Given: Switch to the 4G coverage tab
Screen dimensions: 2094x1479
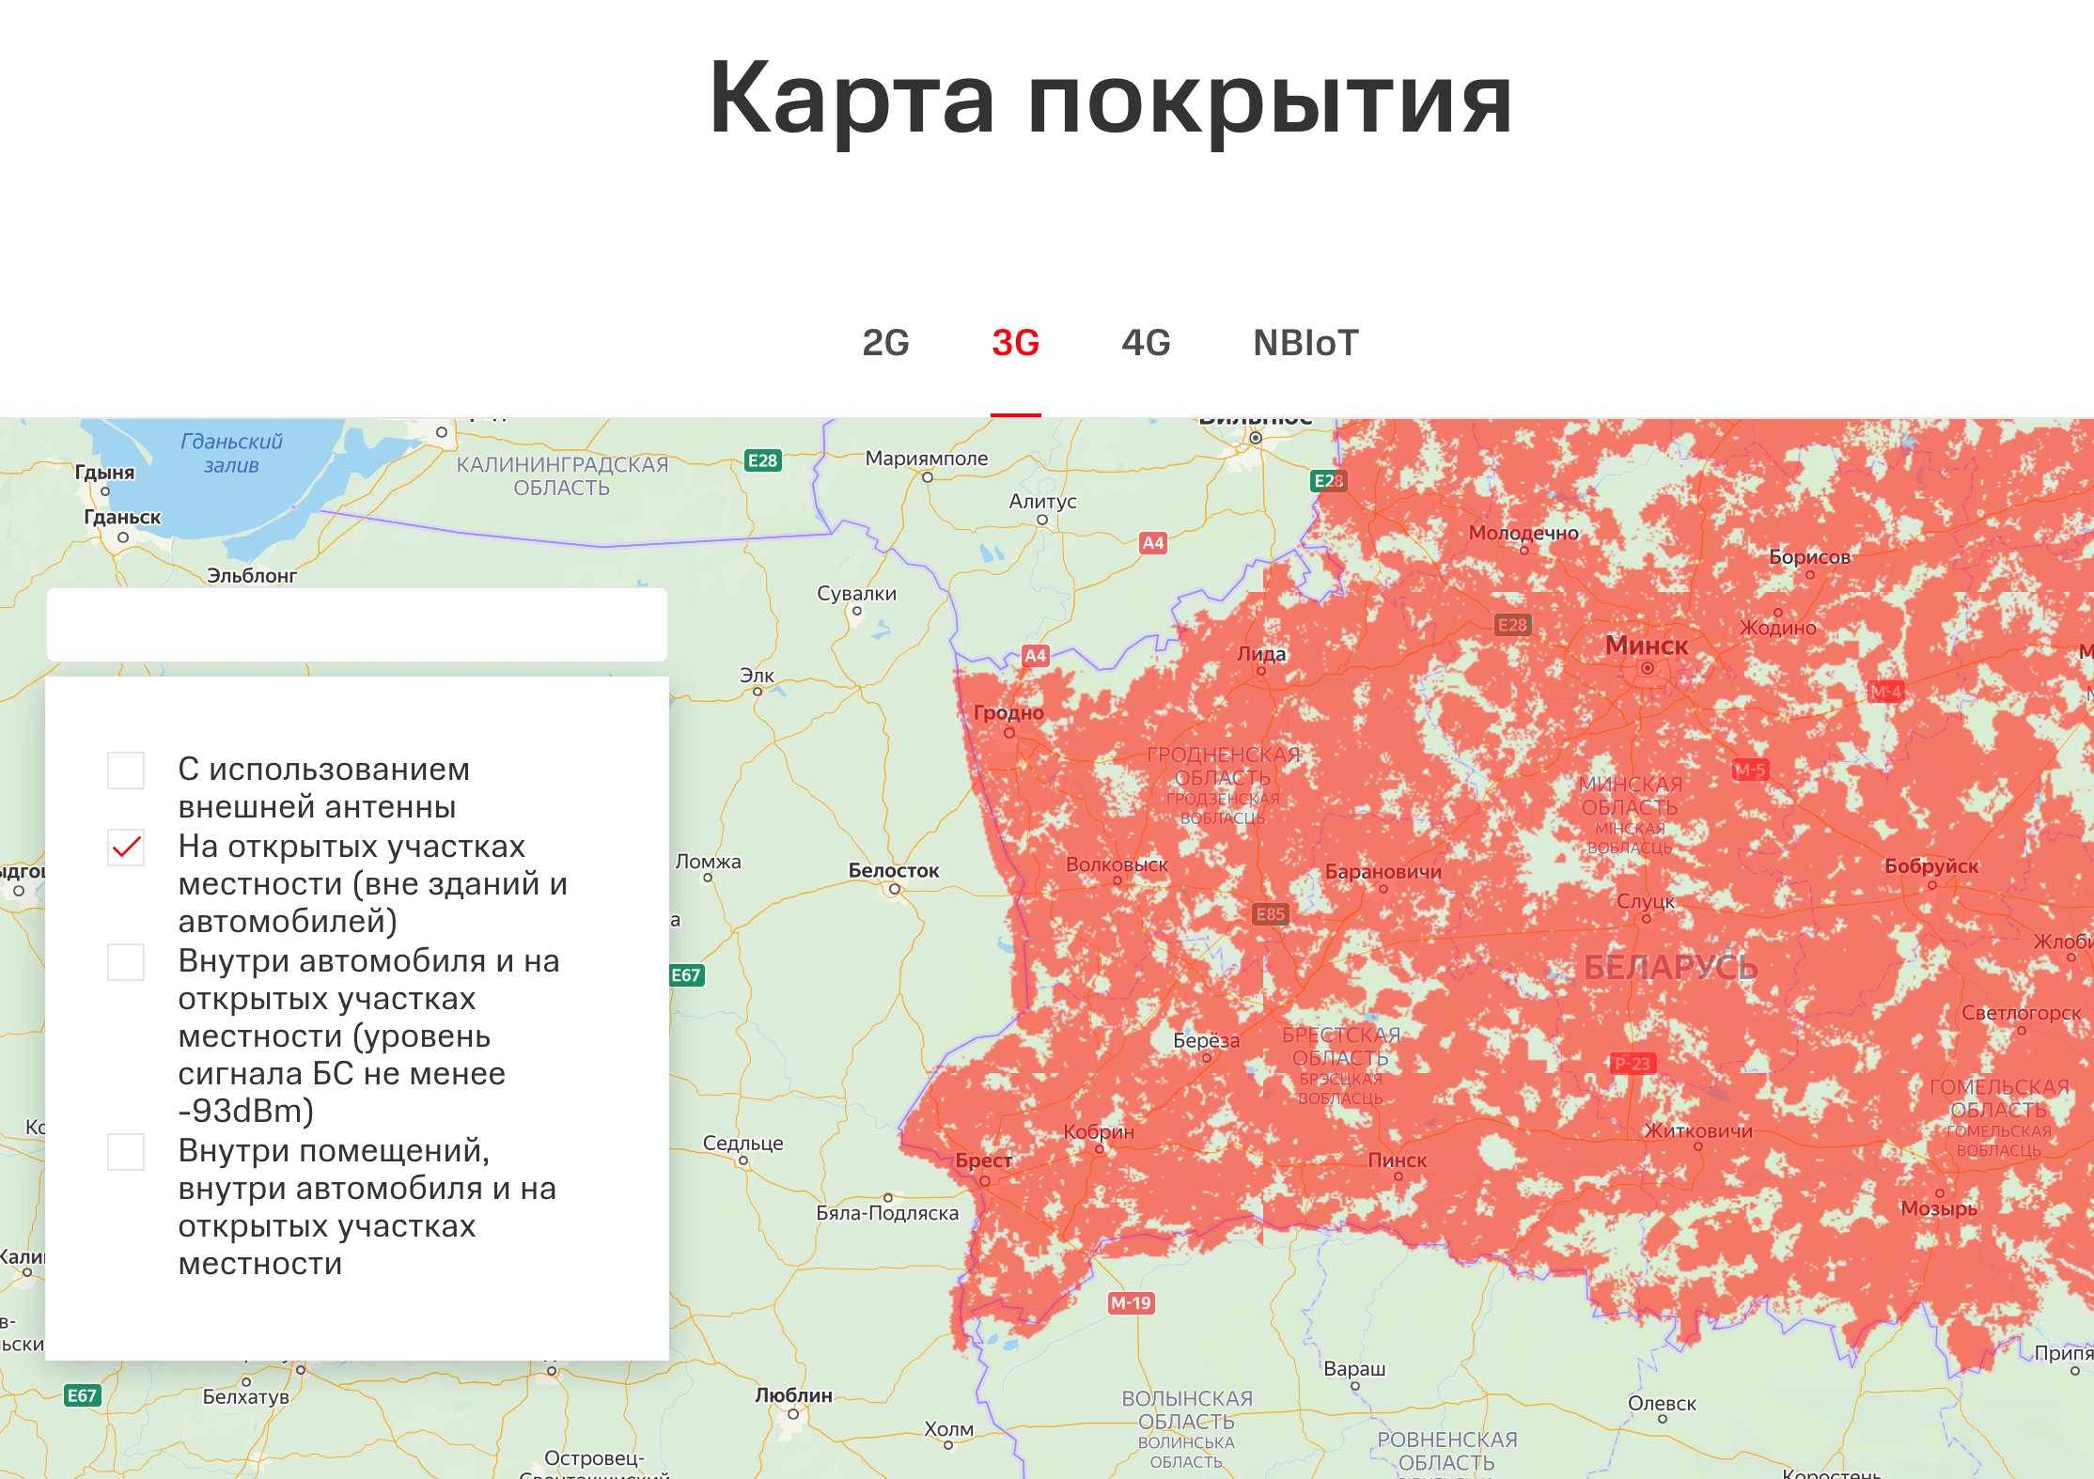Looking at the screenshot, I should 1146,343.
